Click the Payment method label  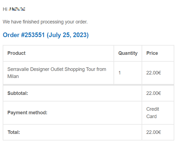coord(27,113)
